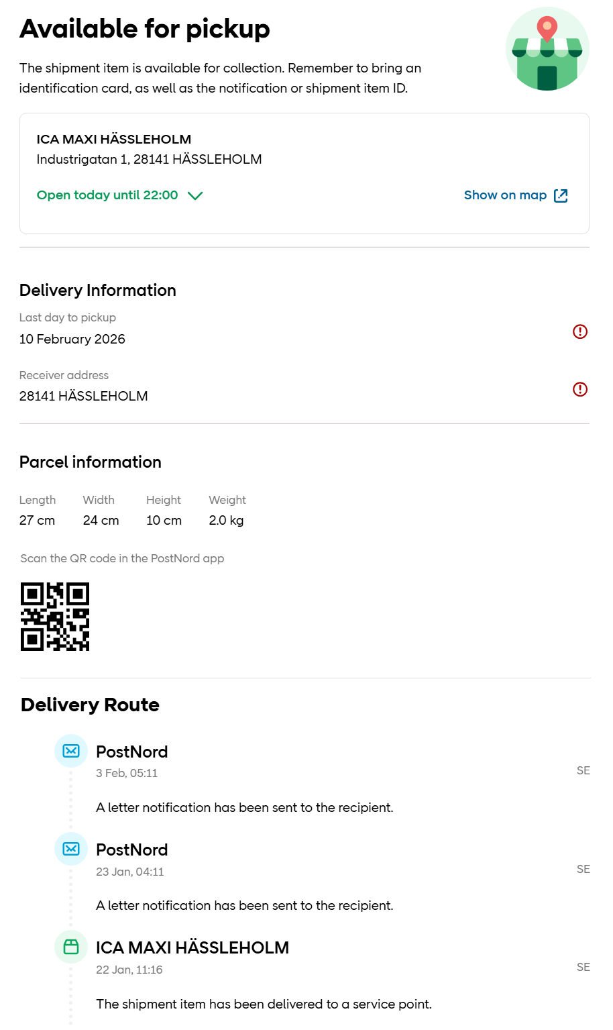Expand the 'Open today until 22:00' hours
This screenshot has width=613, height=1030.
[x=107, y=195]
